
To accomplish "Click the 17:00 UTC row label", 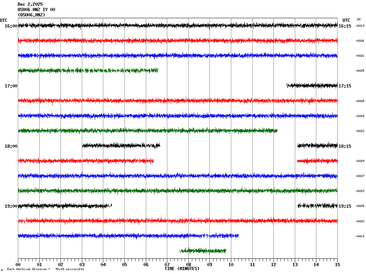I will click(11, 86).
